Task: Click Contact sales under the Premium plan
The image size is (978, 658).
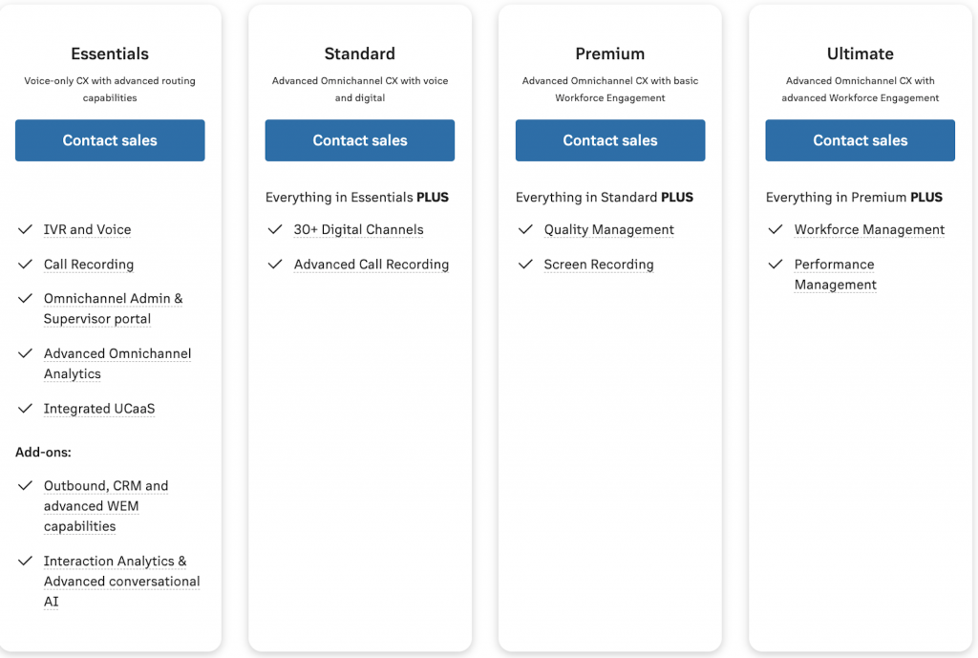Action: pyautogui.click(x=609, y=140)
